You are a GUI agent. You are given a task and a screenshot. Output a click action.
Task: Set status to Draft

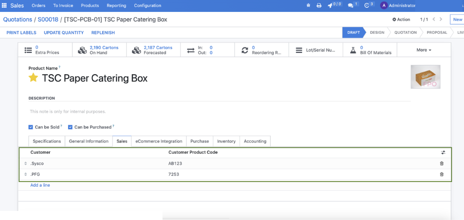[354, 32]
